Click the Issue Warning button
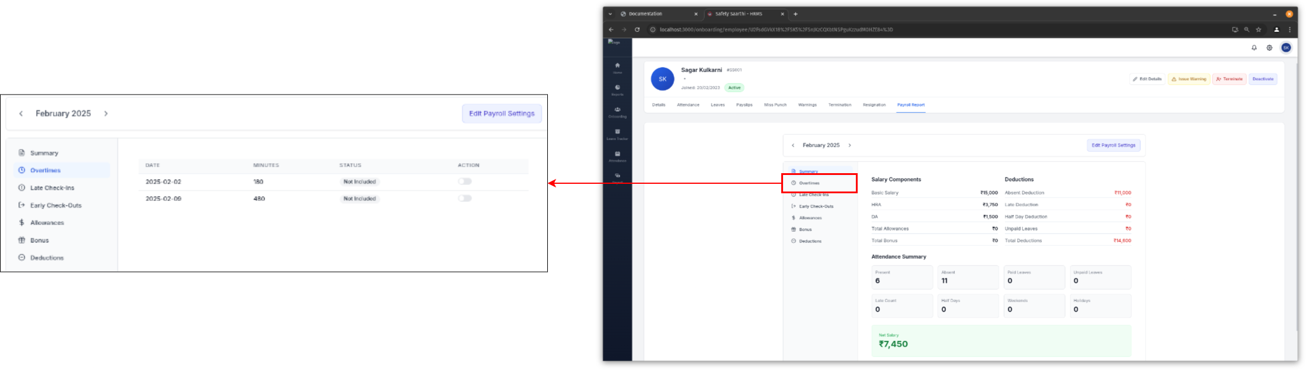The height and width of the screenshot is (370, 1306). pos(1189,79)
